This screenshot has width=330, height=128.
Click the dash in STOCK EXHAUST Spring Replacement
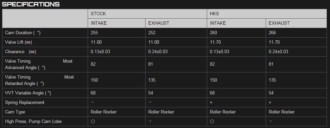pos(149,102)
